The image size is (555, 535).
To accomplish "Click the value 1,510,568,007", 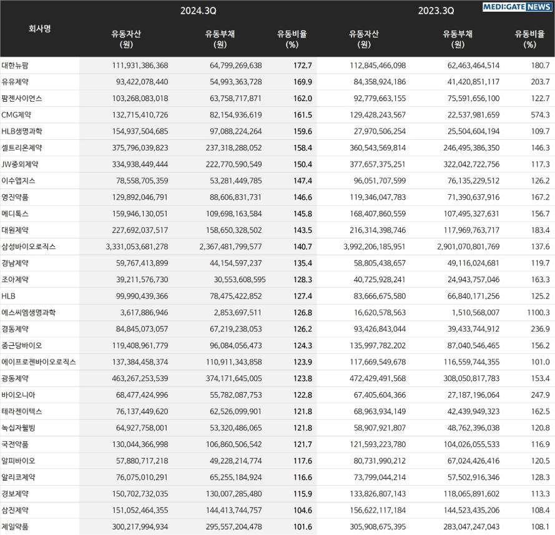I will click(x=475, y=312).
